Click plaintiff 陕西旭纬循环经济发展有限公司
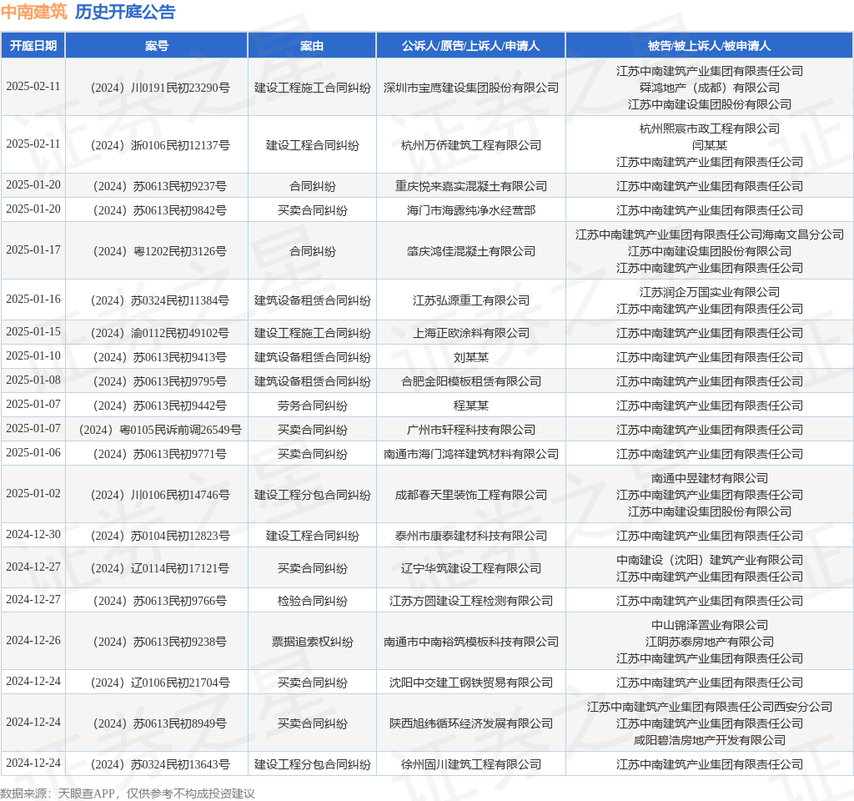 coord(471,723)
